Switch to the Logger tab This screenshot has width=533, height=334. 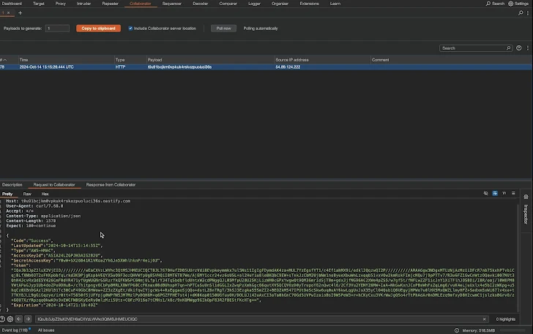click(x=254, y=4)
